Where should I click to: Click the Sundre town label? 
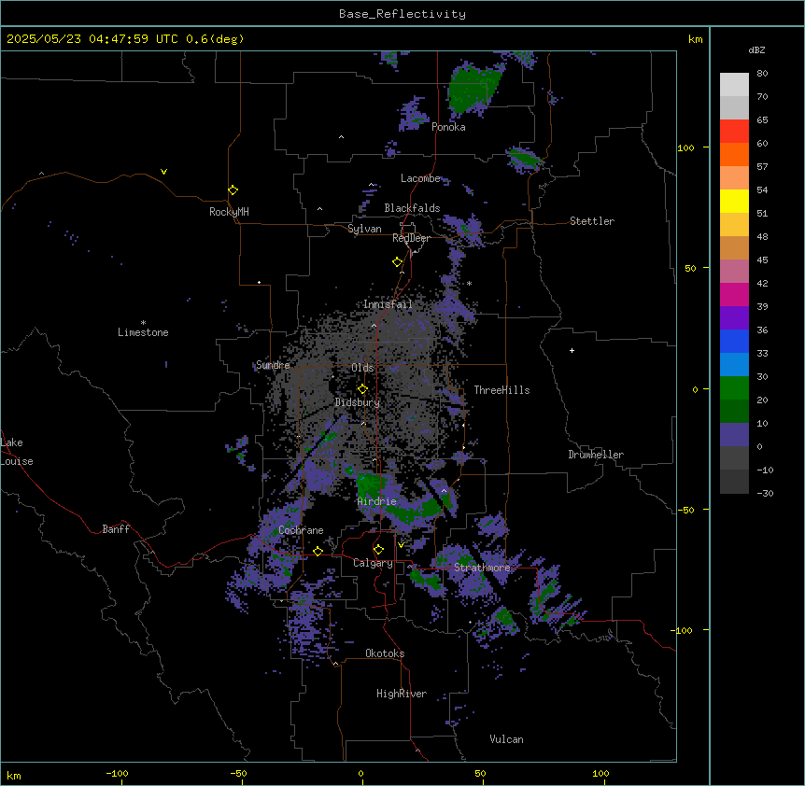click(x=273, y=365)
